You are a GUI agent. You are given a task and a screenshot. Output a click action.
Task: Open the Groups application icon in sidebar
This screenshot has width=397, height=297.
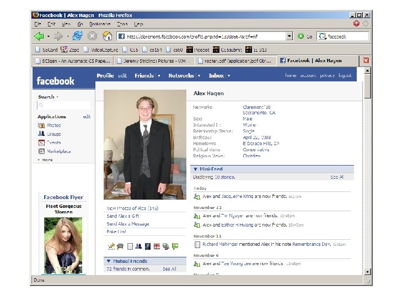(41, 134)
